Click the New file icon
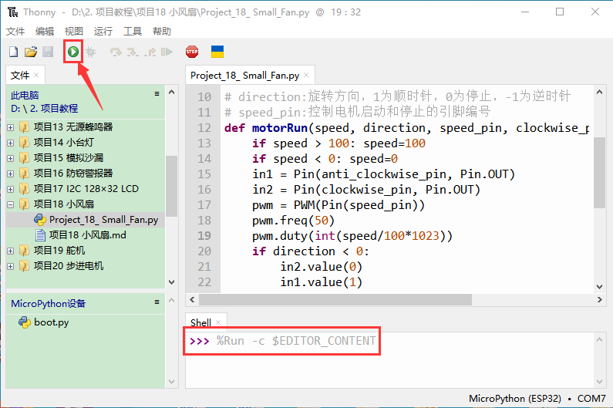Viewport: 613px width, 408px height. pos(13,52)
